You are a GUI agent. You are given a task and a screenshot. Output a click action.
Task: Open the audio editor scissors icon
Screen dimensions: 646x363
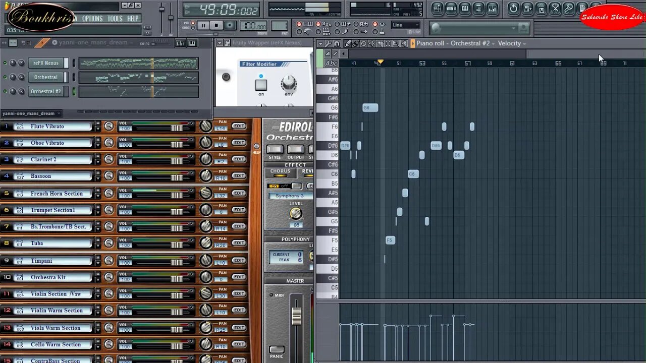[x=555, y=9]
